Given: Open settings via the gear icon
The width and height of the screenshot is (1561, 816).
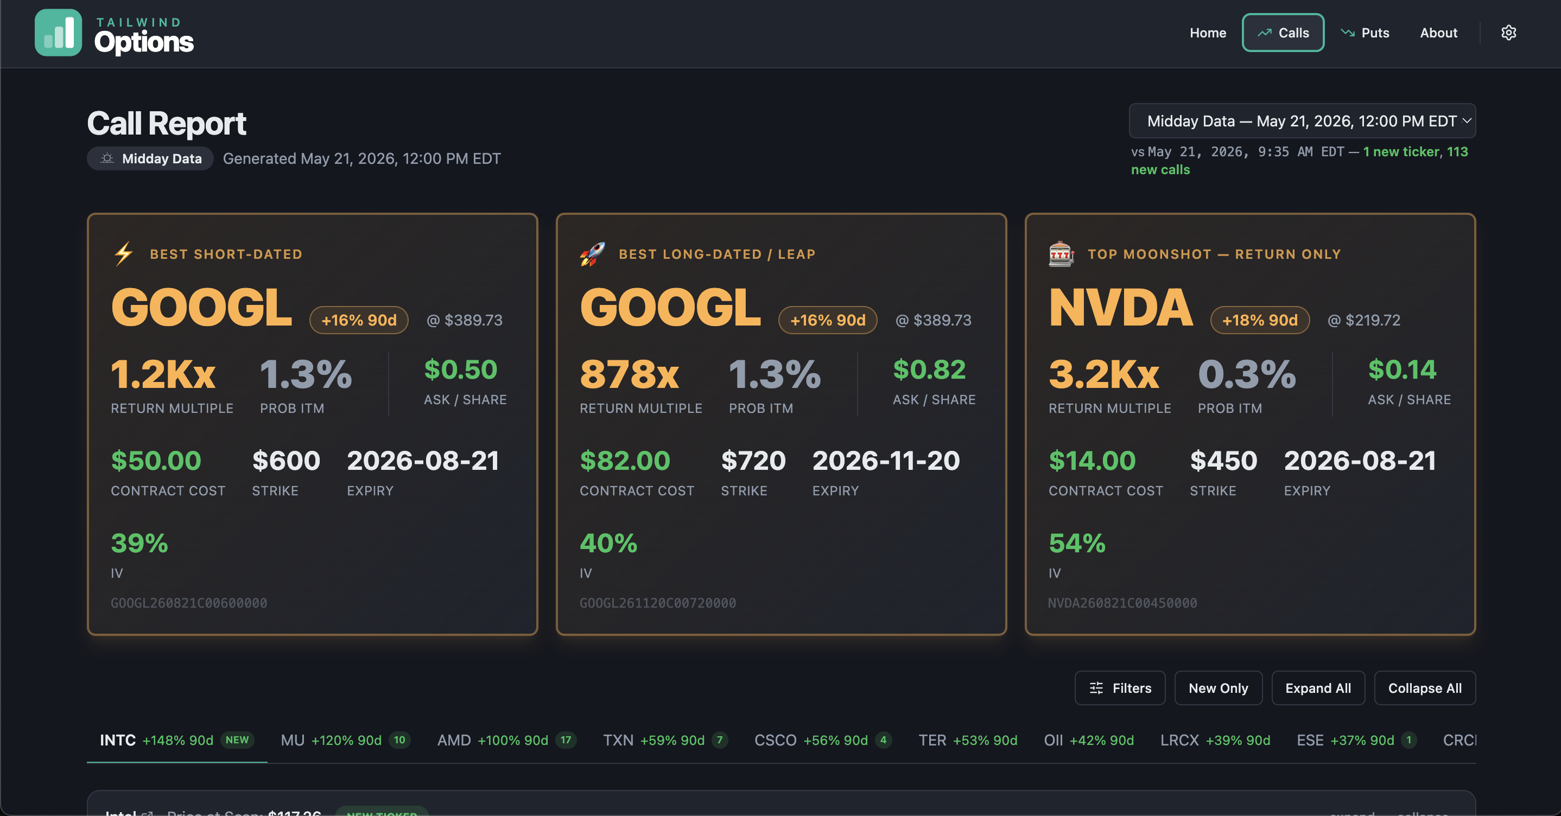Looking at the screenshot, I should click(1508, 33).
